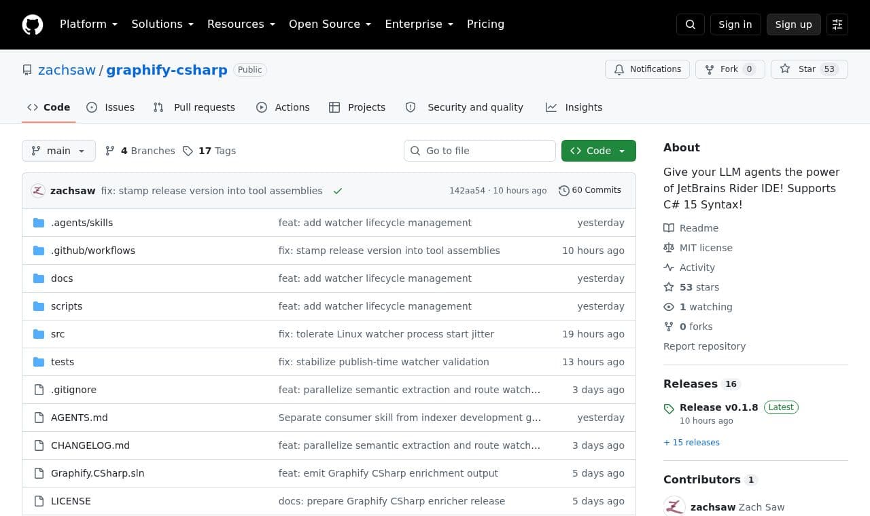View the 17 Tags list
The width and height of the screenshot is (870, 516).
pos(209,151)
